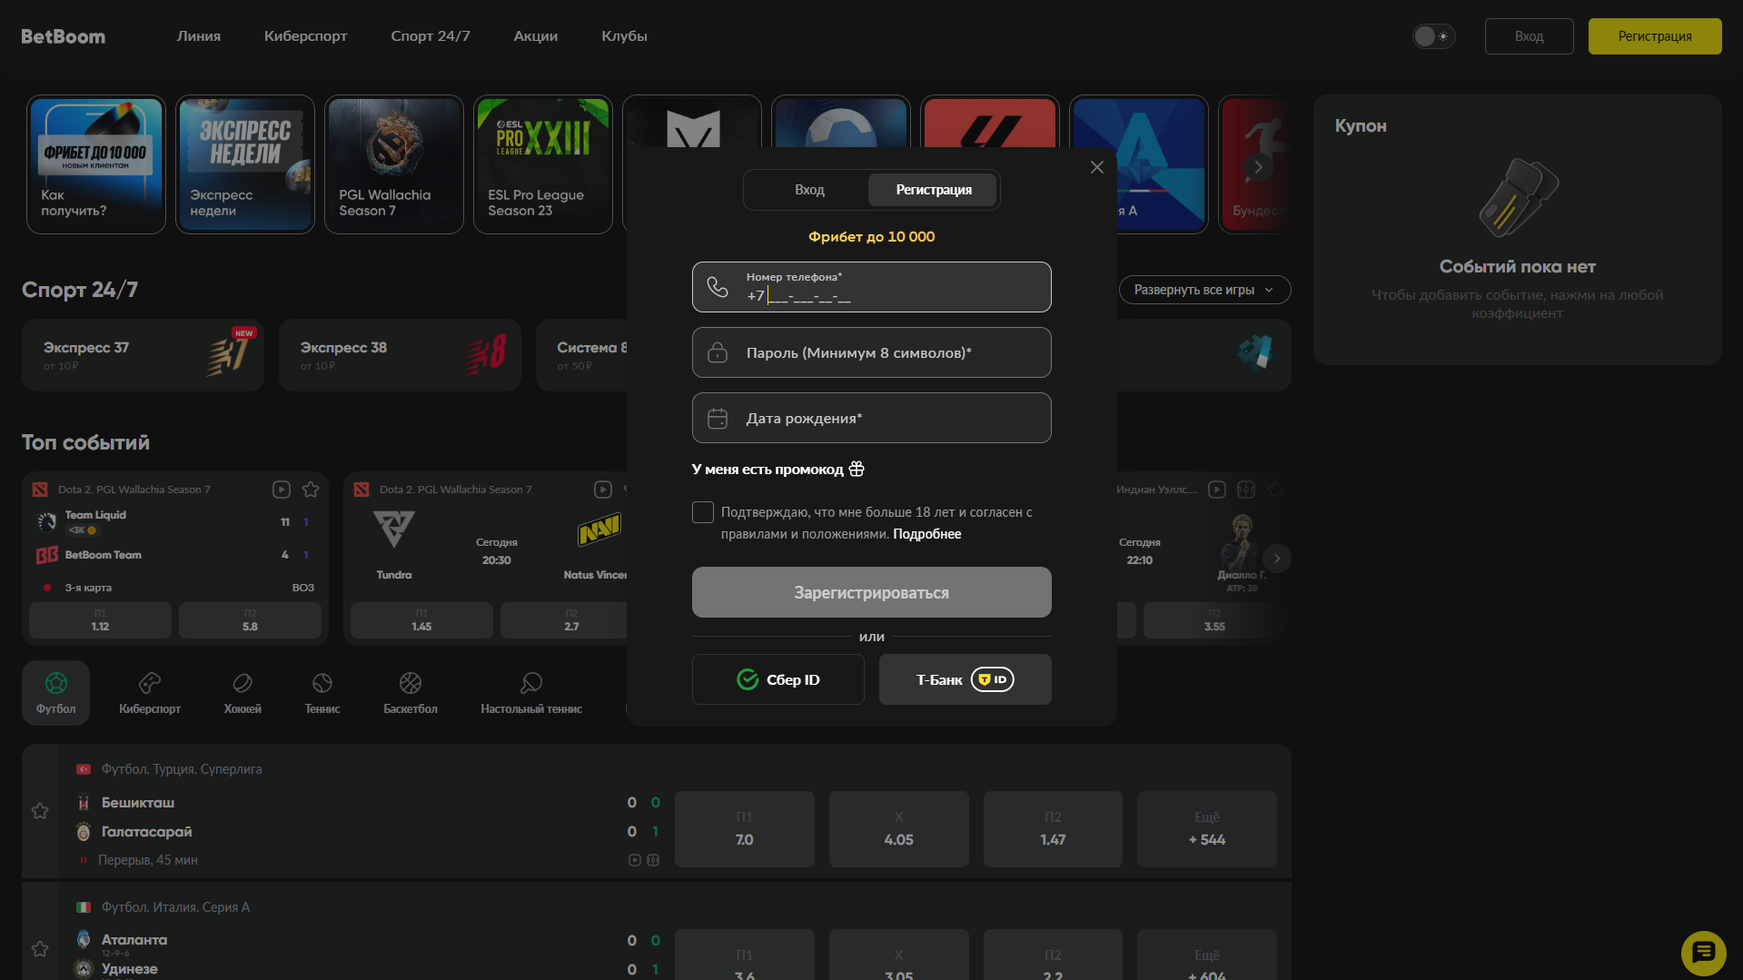
Task: Click the password input field
Action: 872,352
